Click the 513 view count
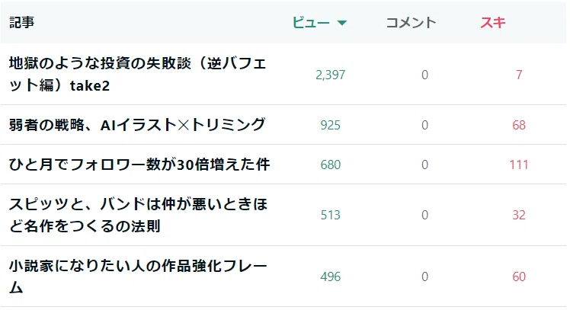 pyautogui.click(x=330, y=215)
